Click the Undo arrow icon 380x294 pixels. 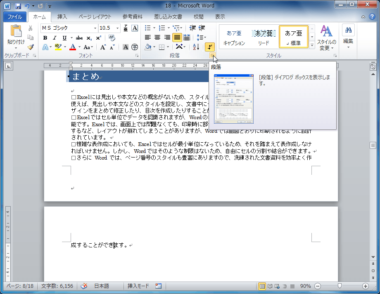click(x=27, y=6)
